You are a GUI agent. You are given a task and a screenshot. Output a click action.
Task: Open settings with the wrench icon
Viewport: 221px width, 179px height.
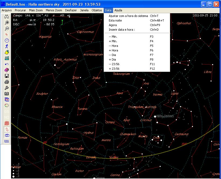coord(7,88)
